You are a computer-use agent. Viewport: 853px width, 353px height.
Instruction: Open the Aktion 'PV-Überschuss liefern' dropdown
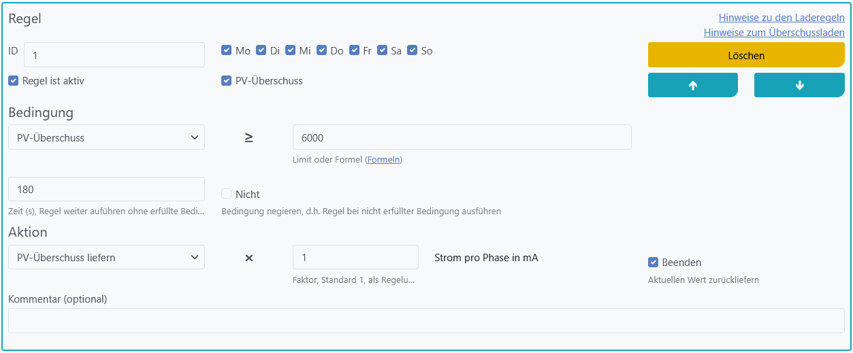(106, 257)
